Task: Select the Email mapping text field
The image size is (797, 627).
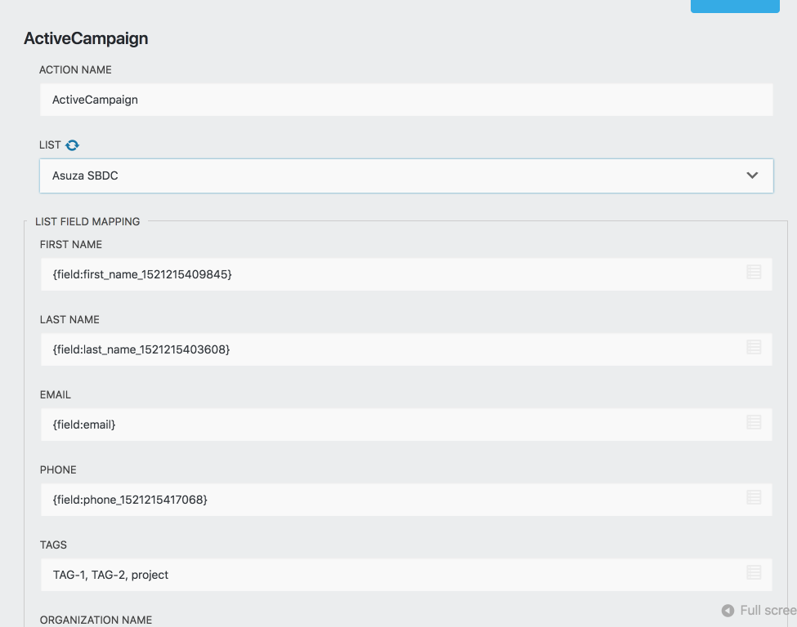Action: (392, 425)
